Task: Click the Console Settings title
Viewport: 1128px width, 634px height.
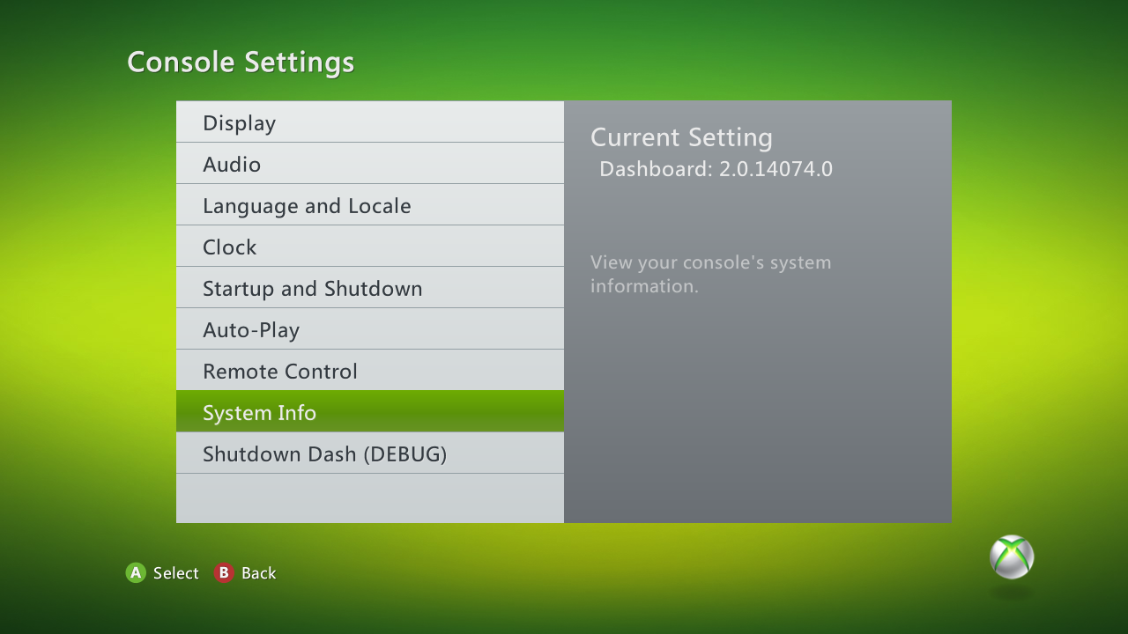Action: 241,63
